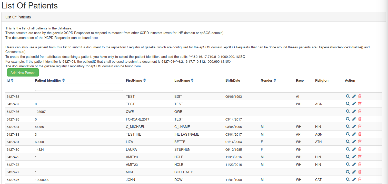Click edit pencil for patient LAURA STEPHEN
The height and width of the screenshot is (184, 388).
coord(354,149)
